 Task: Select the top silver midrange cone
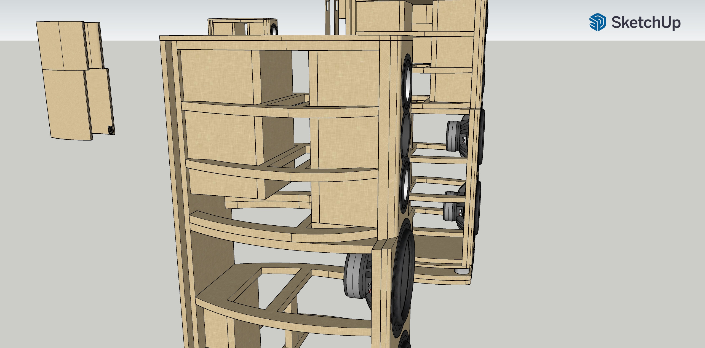pos(408,84)
